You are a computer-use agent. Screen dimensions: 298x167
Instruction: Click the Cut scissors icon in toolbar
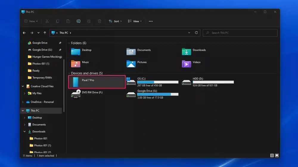click(47, 21)
